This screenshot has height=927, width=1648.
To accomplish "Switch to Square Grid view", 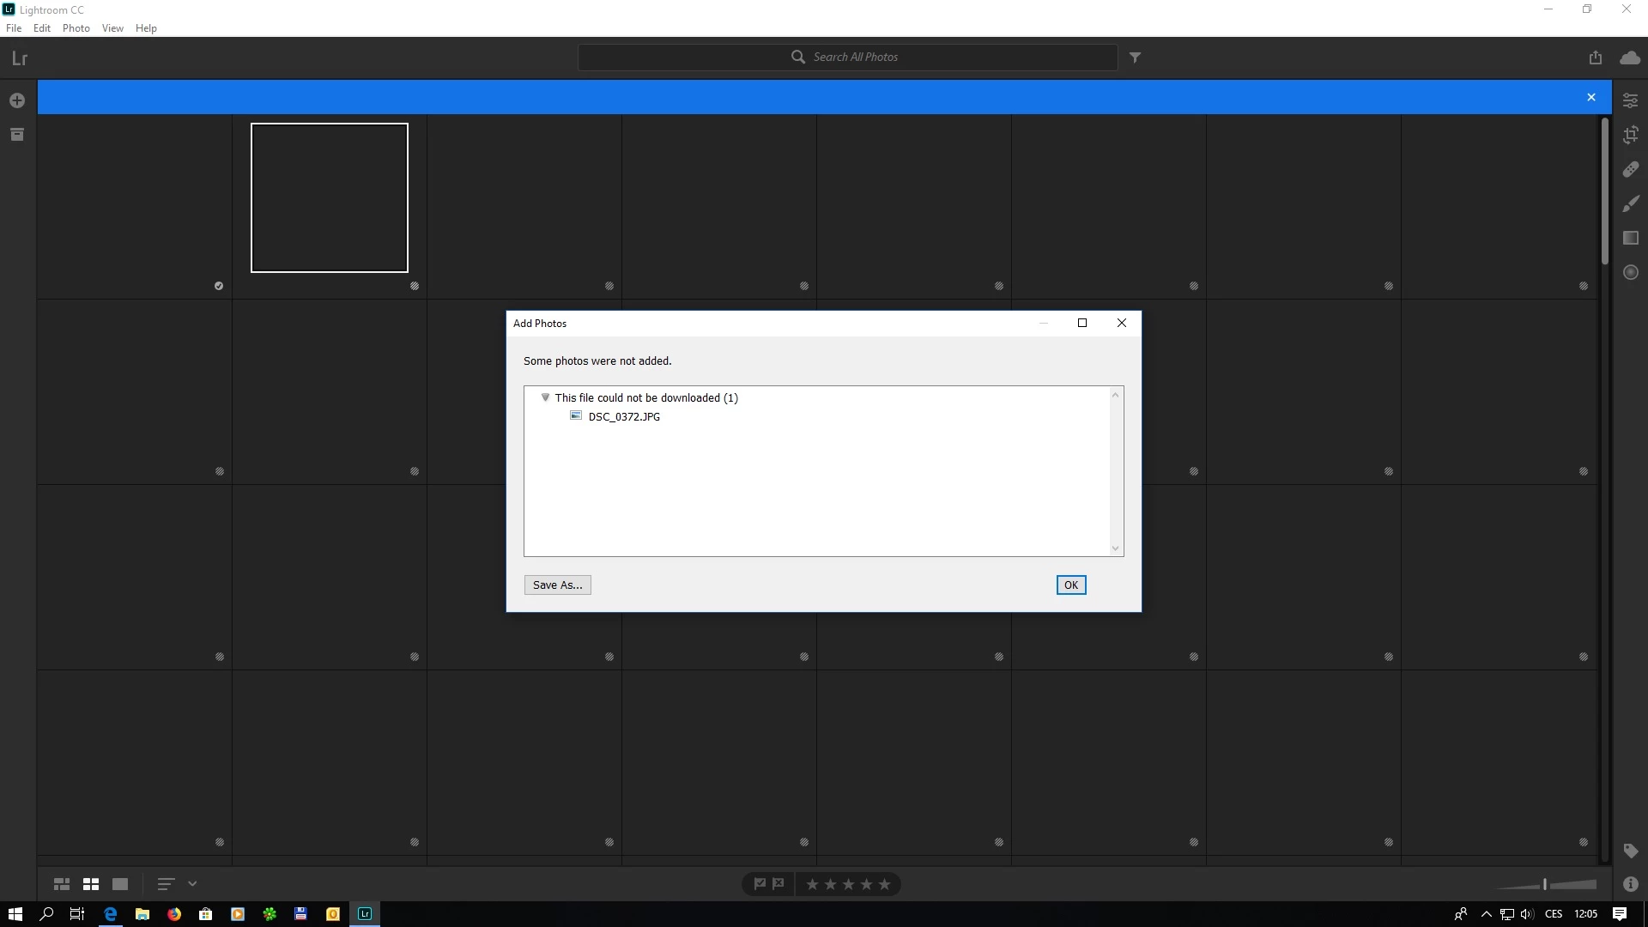I will click(x=91, y=883).
